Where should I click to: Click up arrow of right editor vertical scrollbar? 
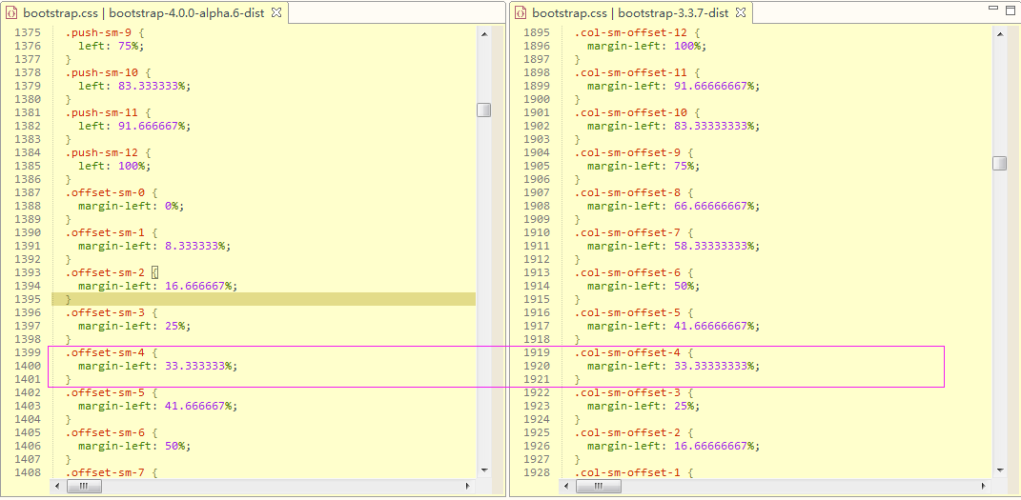(999, 32)
